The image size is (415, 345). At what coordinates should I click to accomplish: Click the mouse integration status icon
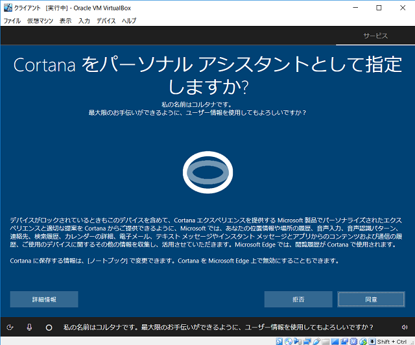pos(363,341)
